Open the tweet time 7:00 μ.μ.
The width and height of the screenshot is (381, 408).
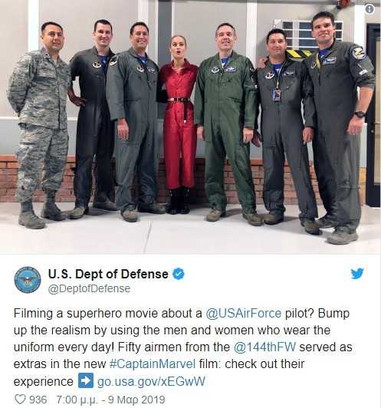tap(77, 400)
